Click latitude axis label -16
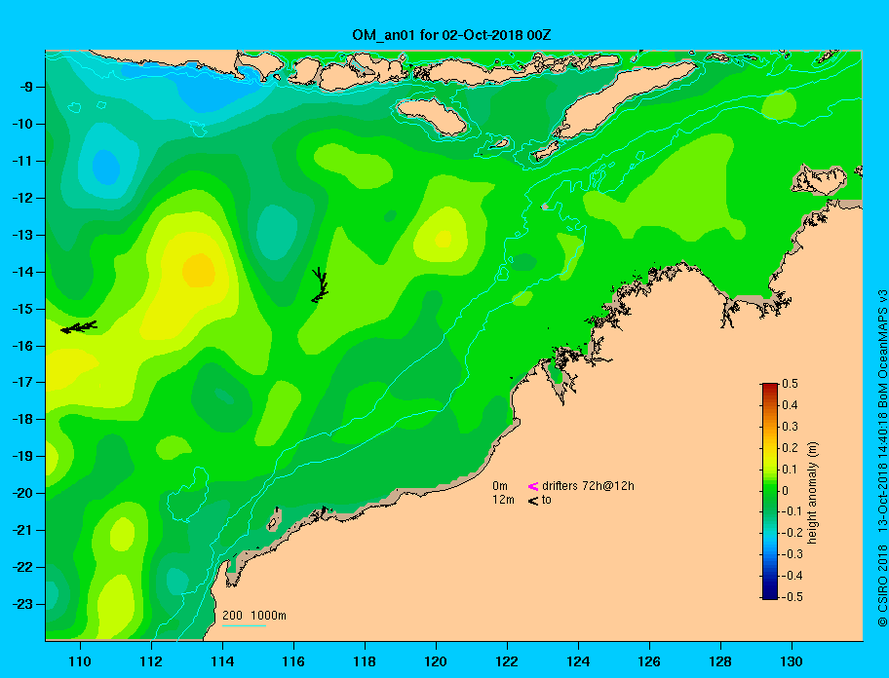 tap(23, 346)
